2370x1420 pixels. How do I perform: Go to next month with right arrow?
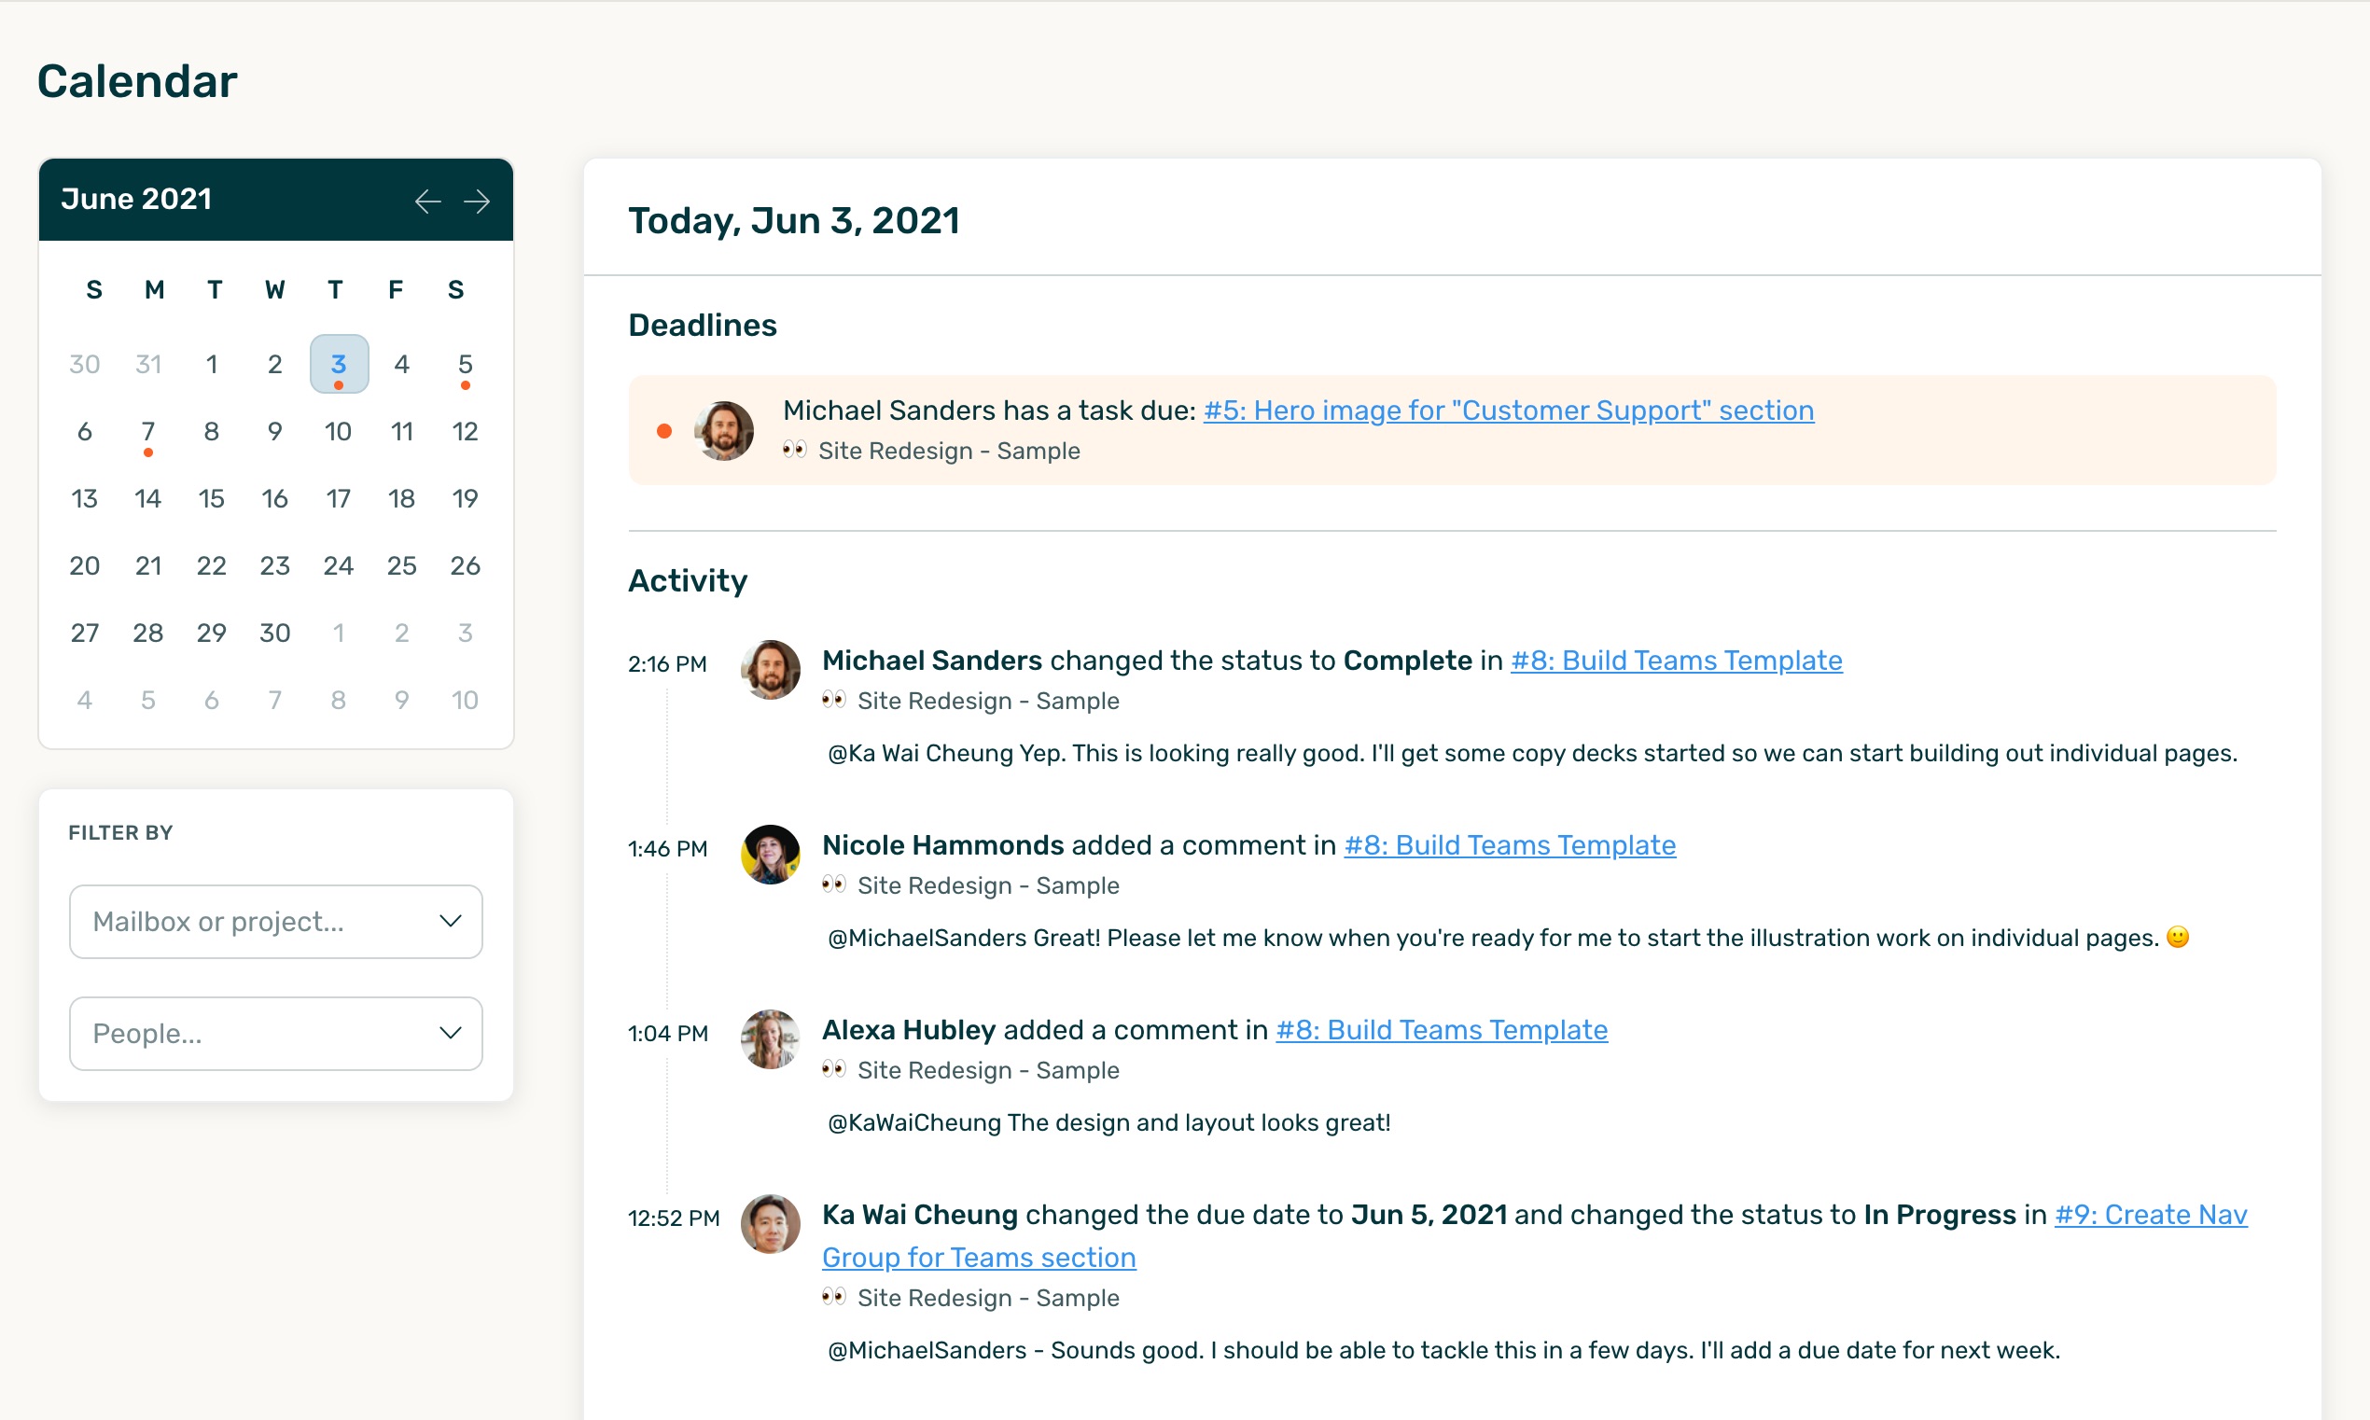[477, 201]
